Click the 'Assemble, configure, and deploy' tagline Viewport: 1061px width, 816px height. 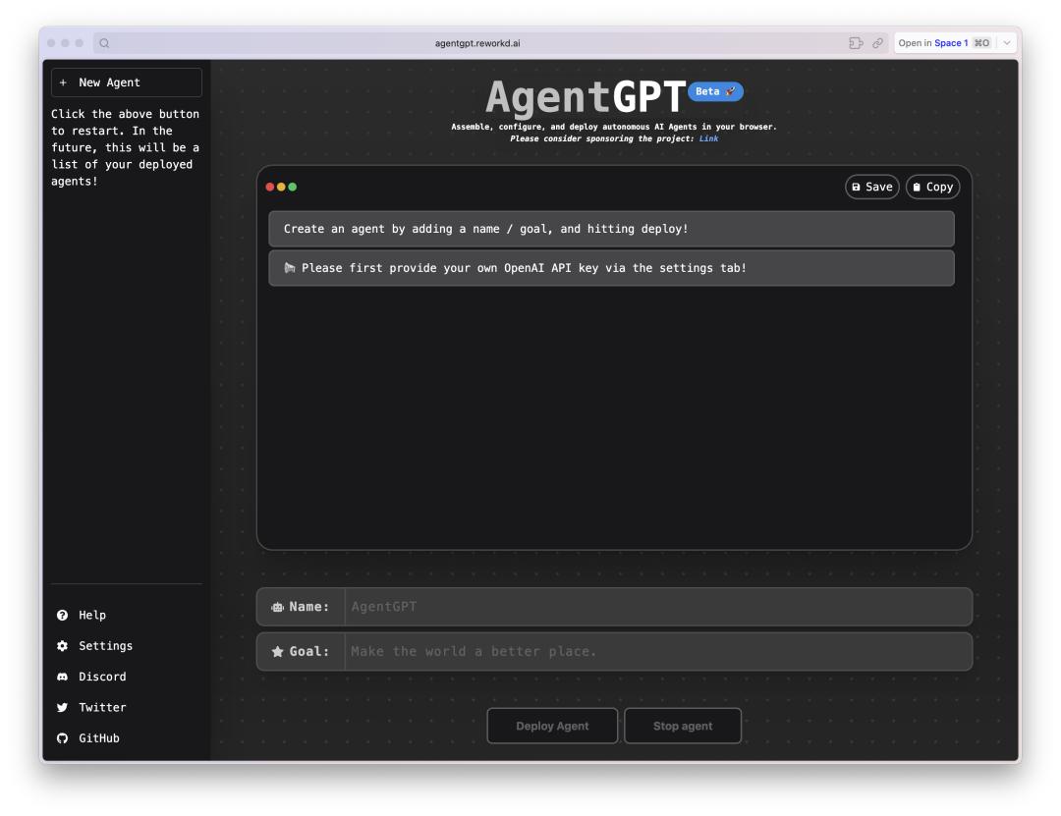614,127
